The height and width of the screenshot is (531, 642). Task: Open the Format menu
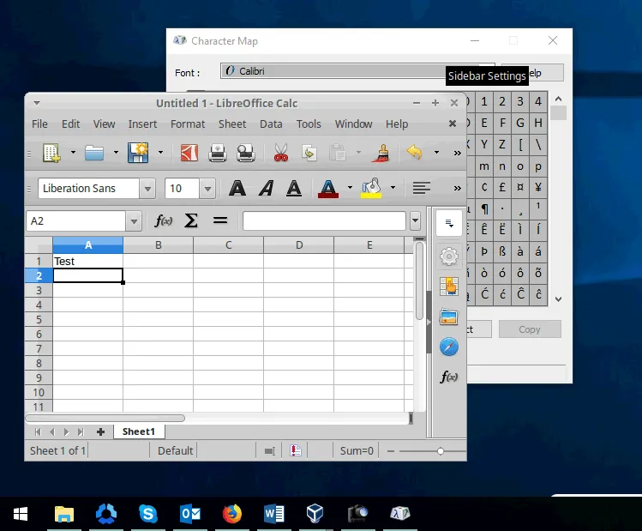point(188,124)
